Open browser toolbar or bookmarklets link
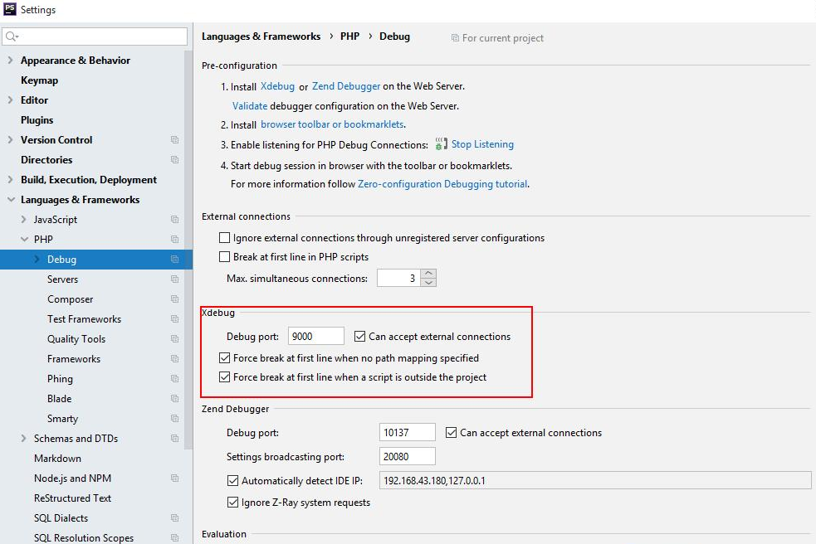This screenshot has height=544, width=816. [x=332, y=124]
